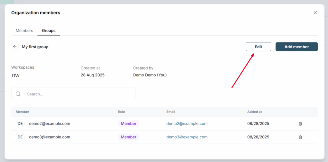The width and height of the screenshot is (328, 162).
Task: Click the Member role badge for demo2
Action: [129, 124]
